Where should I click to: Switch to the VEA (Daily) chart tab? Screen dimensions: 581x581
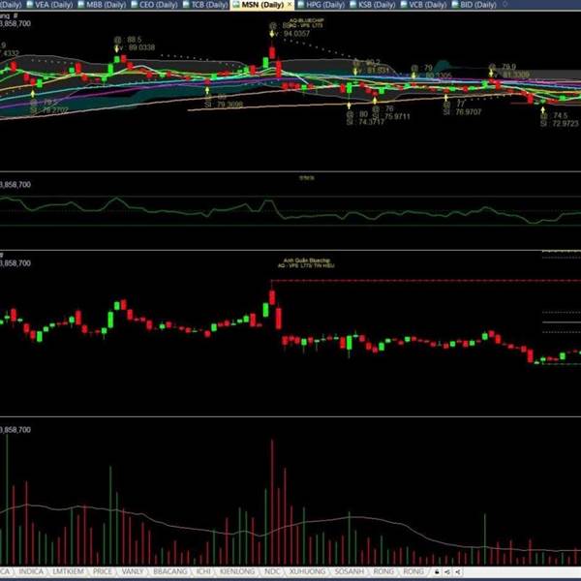pos(49,5)
